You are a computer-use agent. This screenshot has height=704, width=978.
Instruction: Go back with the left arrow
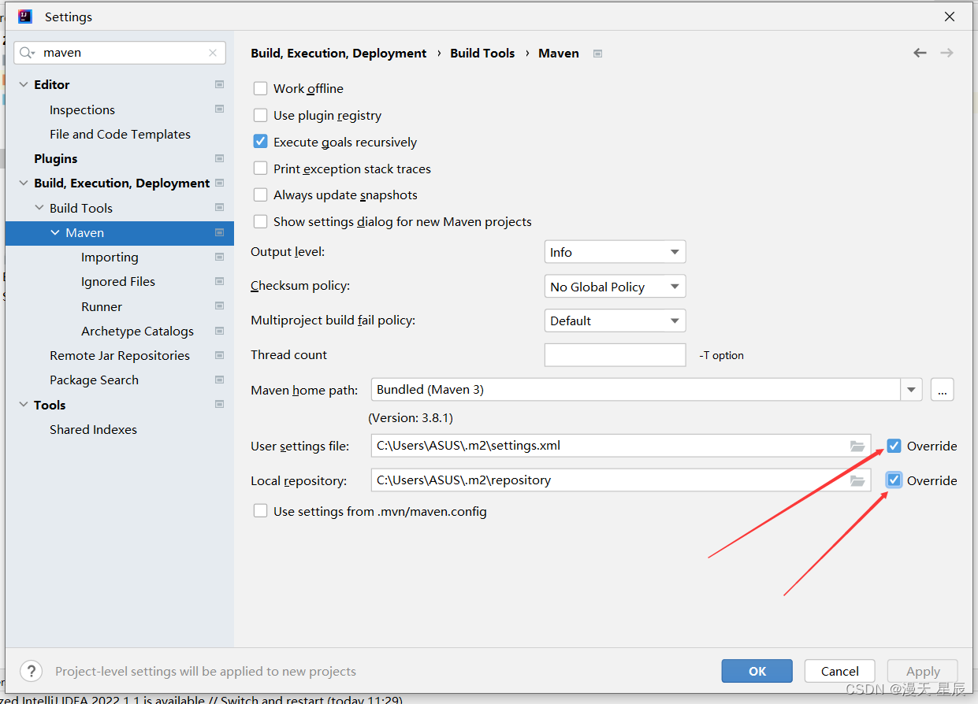(920, 53)
